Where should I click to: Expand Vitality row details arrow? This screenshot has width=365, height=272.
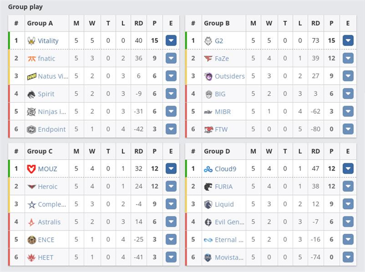tap(171, 40)
